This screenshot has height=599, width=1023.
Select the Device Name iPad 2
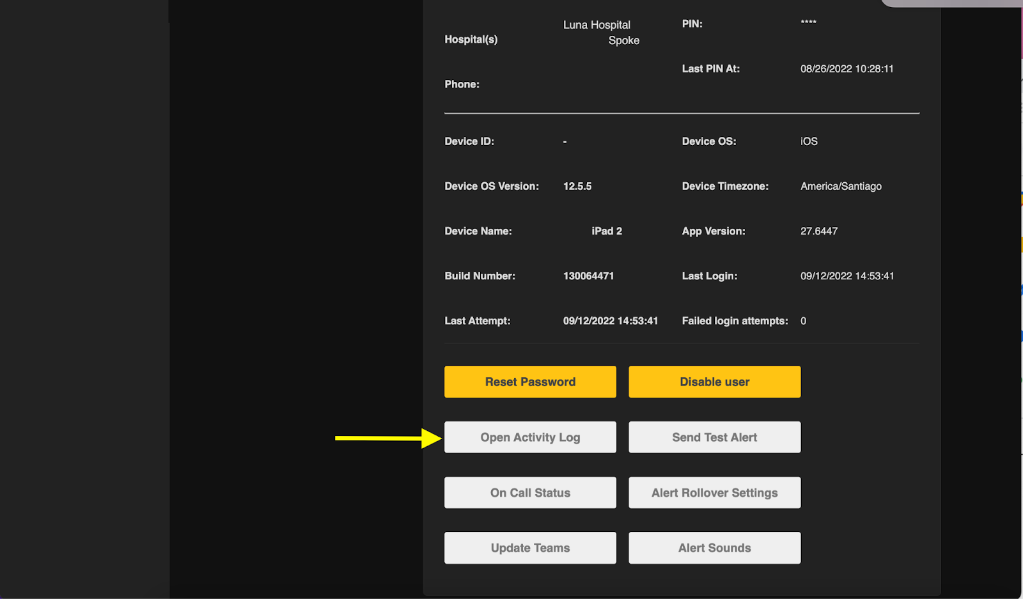pyautogui.click(x=607, y=231)
